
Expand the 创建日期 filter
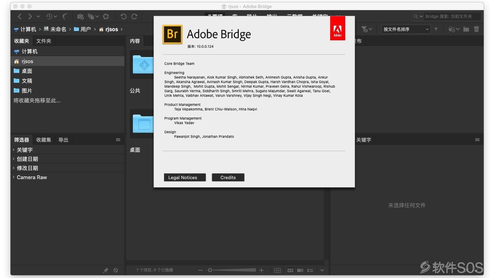click(x=14, y=159)
